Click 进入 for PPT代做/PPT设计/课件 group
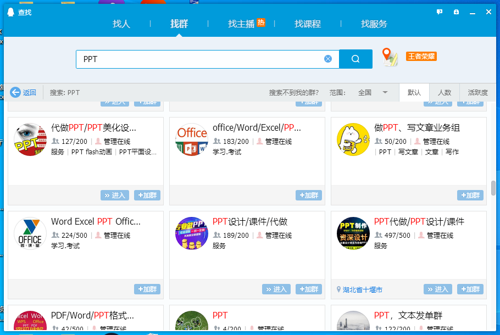Screen dimensions: 500x335 (x=438, y=289)
